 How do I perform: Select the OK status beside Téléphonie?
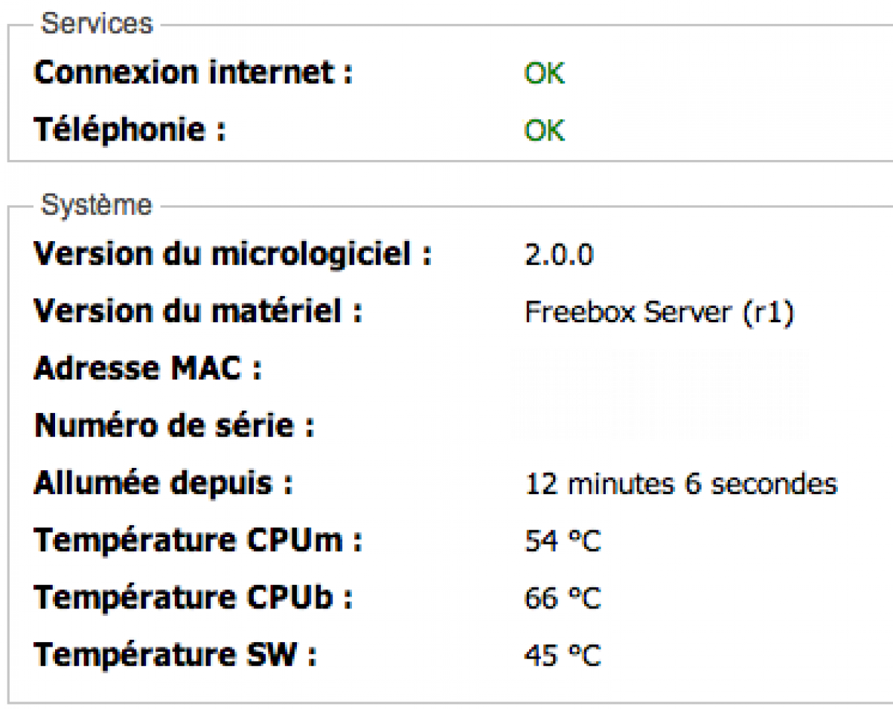(545, 131)
